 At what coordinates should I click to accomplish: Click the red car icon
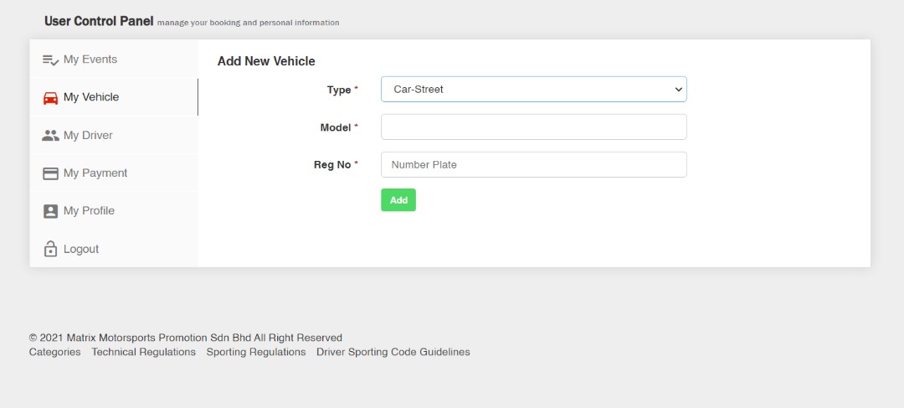[51, 97]
